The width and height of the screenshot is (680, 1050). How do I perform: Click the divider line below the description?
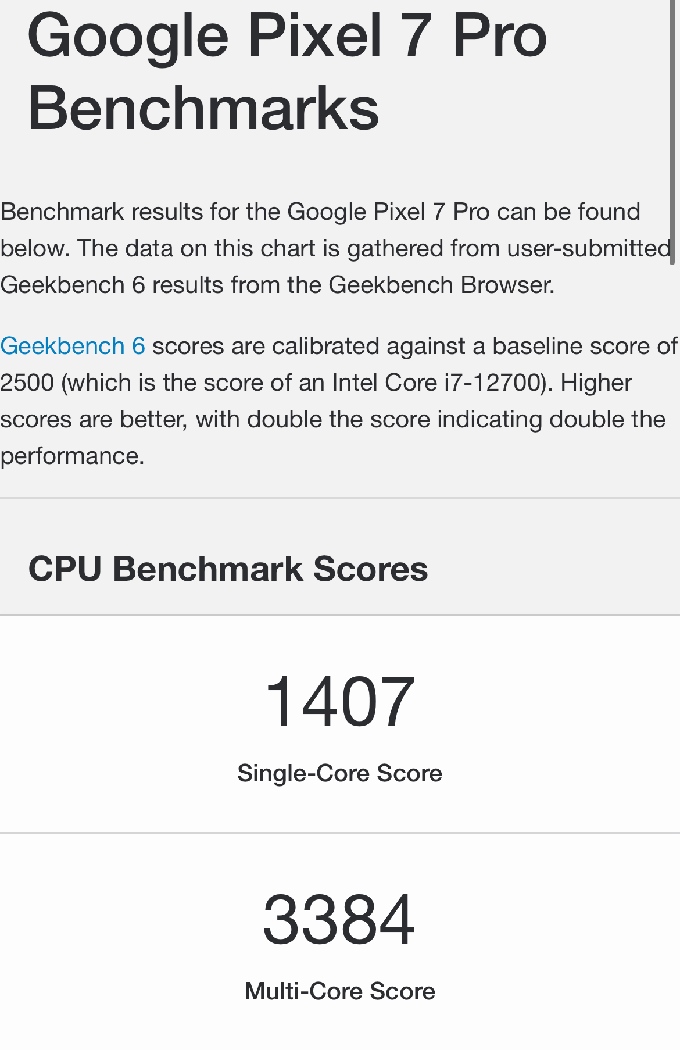click(x=340, y=498)
